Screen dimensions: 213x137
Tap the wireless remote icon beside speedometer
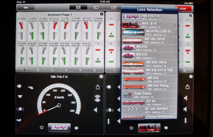tap(97, 98)
